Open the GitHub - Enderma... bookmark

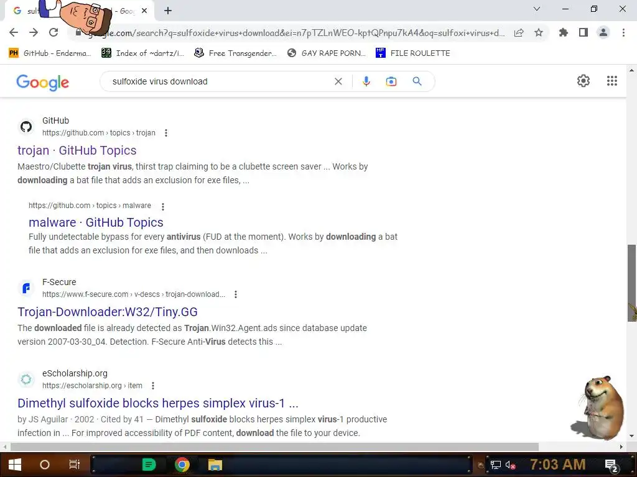(50, 53)
